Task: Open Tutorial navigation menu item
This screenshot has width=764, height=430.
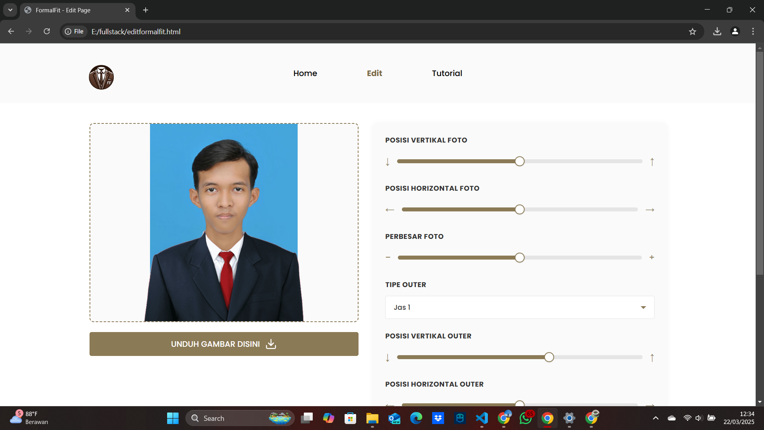Action: [447, 73]
